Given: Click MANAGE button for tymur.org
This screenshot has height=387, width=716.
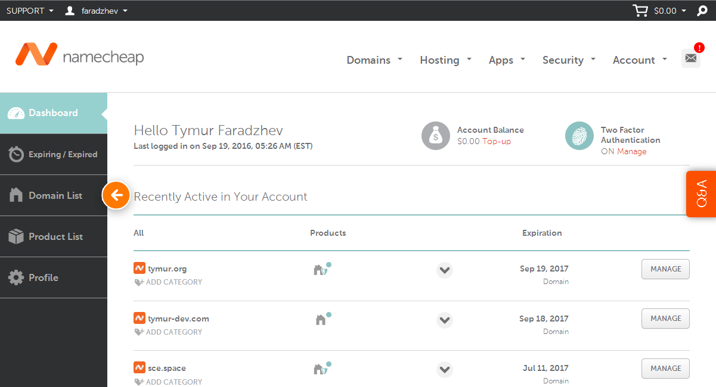Looking at the screenshot, I should (665, 269).
